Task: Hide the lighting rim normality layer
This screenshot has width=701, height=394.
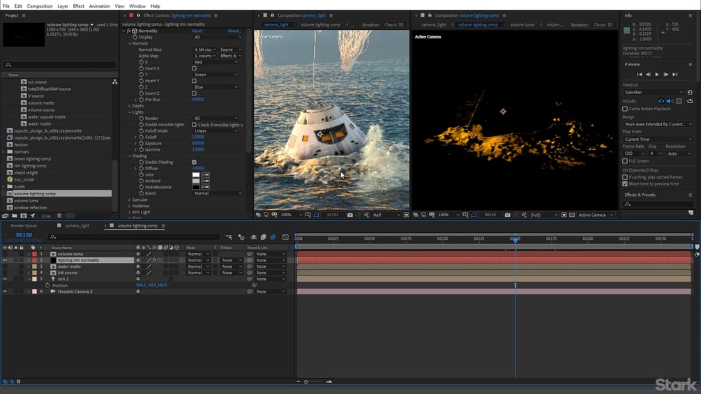Action: tap(5, 260)
